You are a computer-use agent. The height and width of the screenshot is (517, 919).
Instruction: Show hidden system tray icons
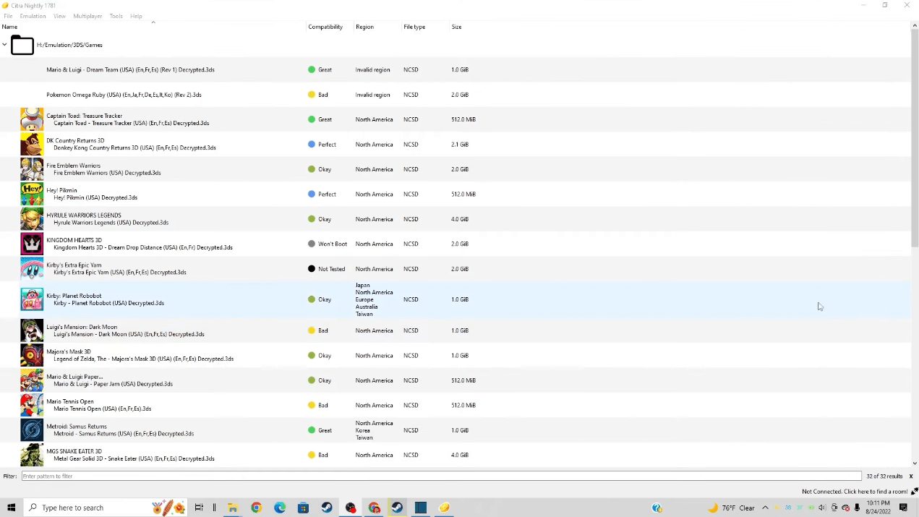pyautogui.click(x=765, y=508)
